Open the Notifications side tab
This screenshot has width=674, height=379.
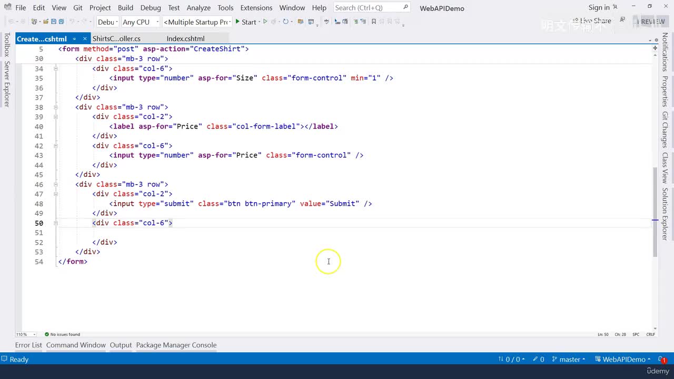pos(665,52)
